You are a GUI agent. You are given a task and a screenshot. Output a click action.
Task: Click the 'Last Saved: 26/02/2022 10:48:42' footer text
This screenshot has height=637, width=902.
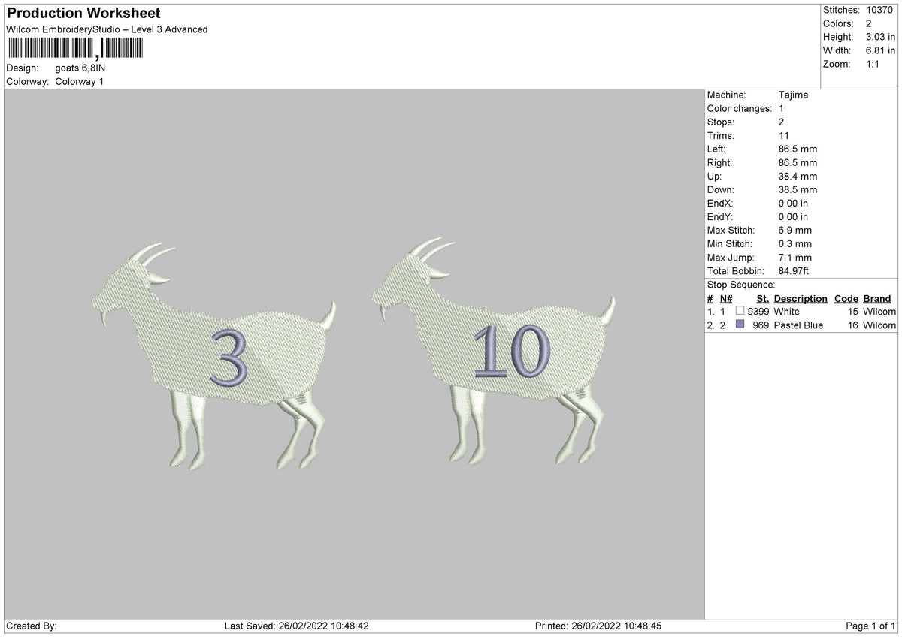tap(296, 626)
